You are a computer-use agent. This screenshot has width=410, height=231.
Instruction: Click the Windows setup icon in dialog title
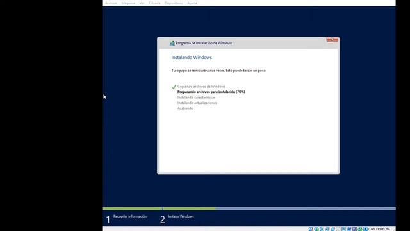(x=172, y=43)
